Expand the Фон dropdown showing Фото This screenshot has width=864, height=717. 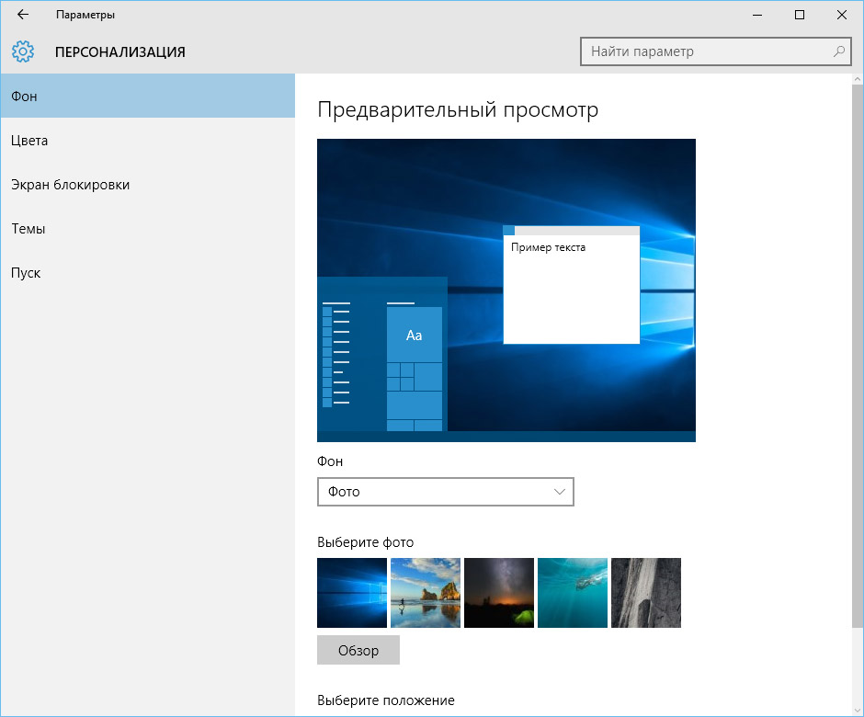click(x=445, y=492)
